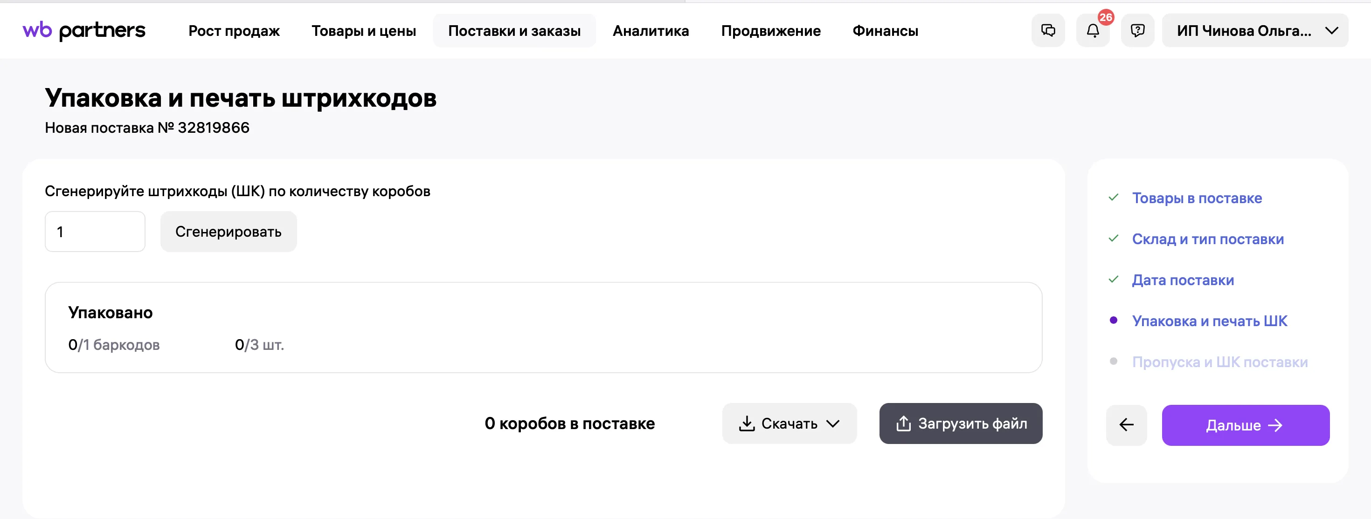Go back with the left arrow button
Screen dimensions: 1371x519
(1126, 425)
